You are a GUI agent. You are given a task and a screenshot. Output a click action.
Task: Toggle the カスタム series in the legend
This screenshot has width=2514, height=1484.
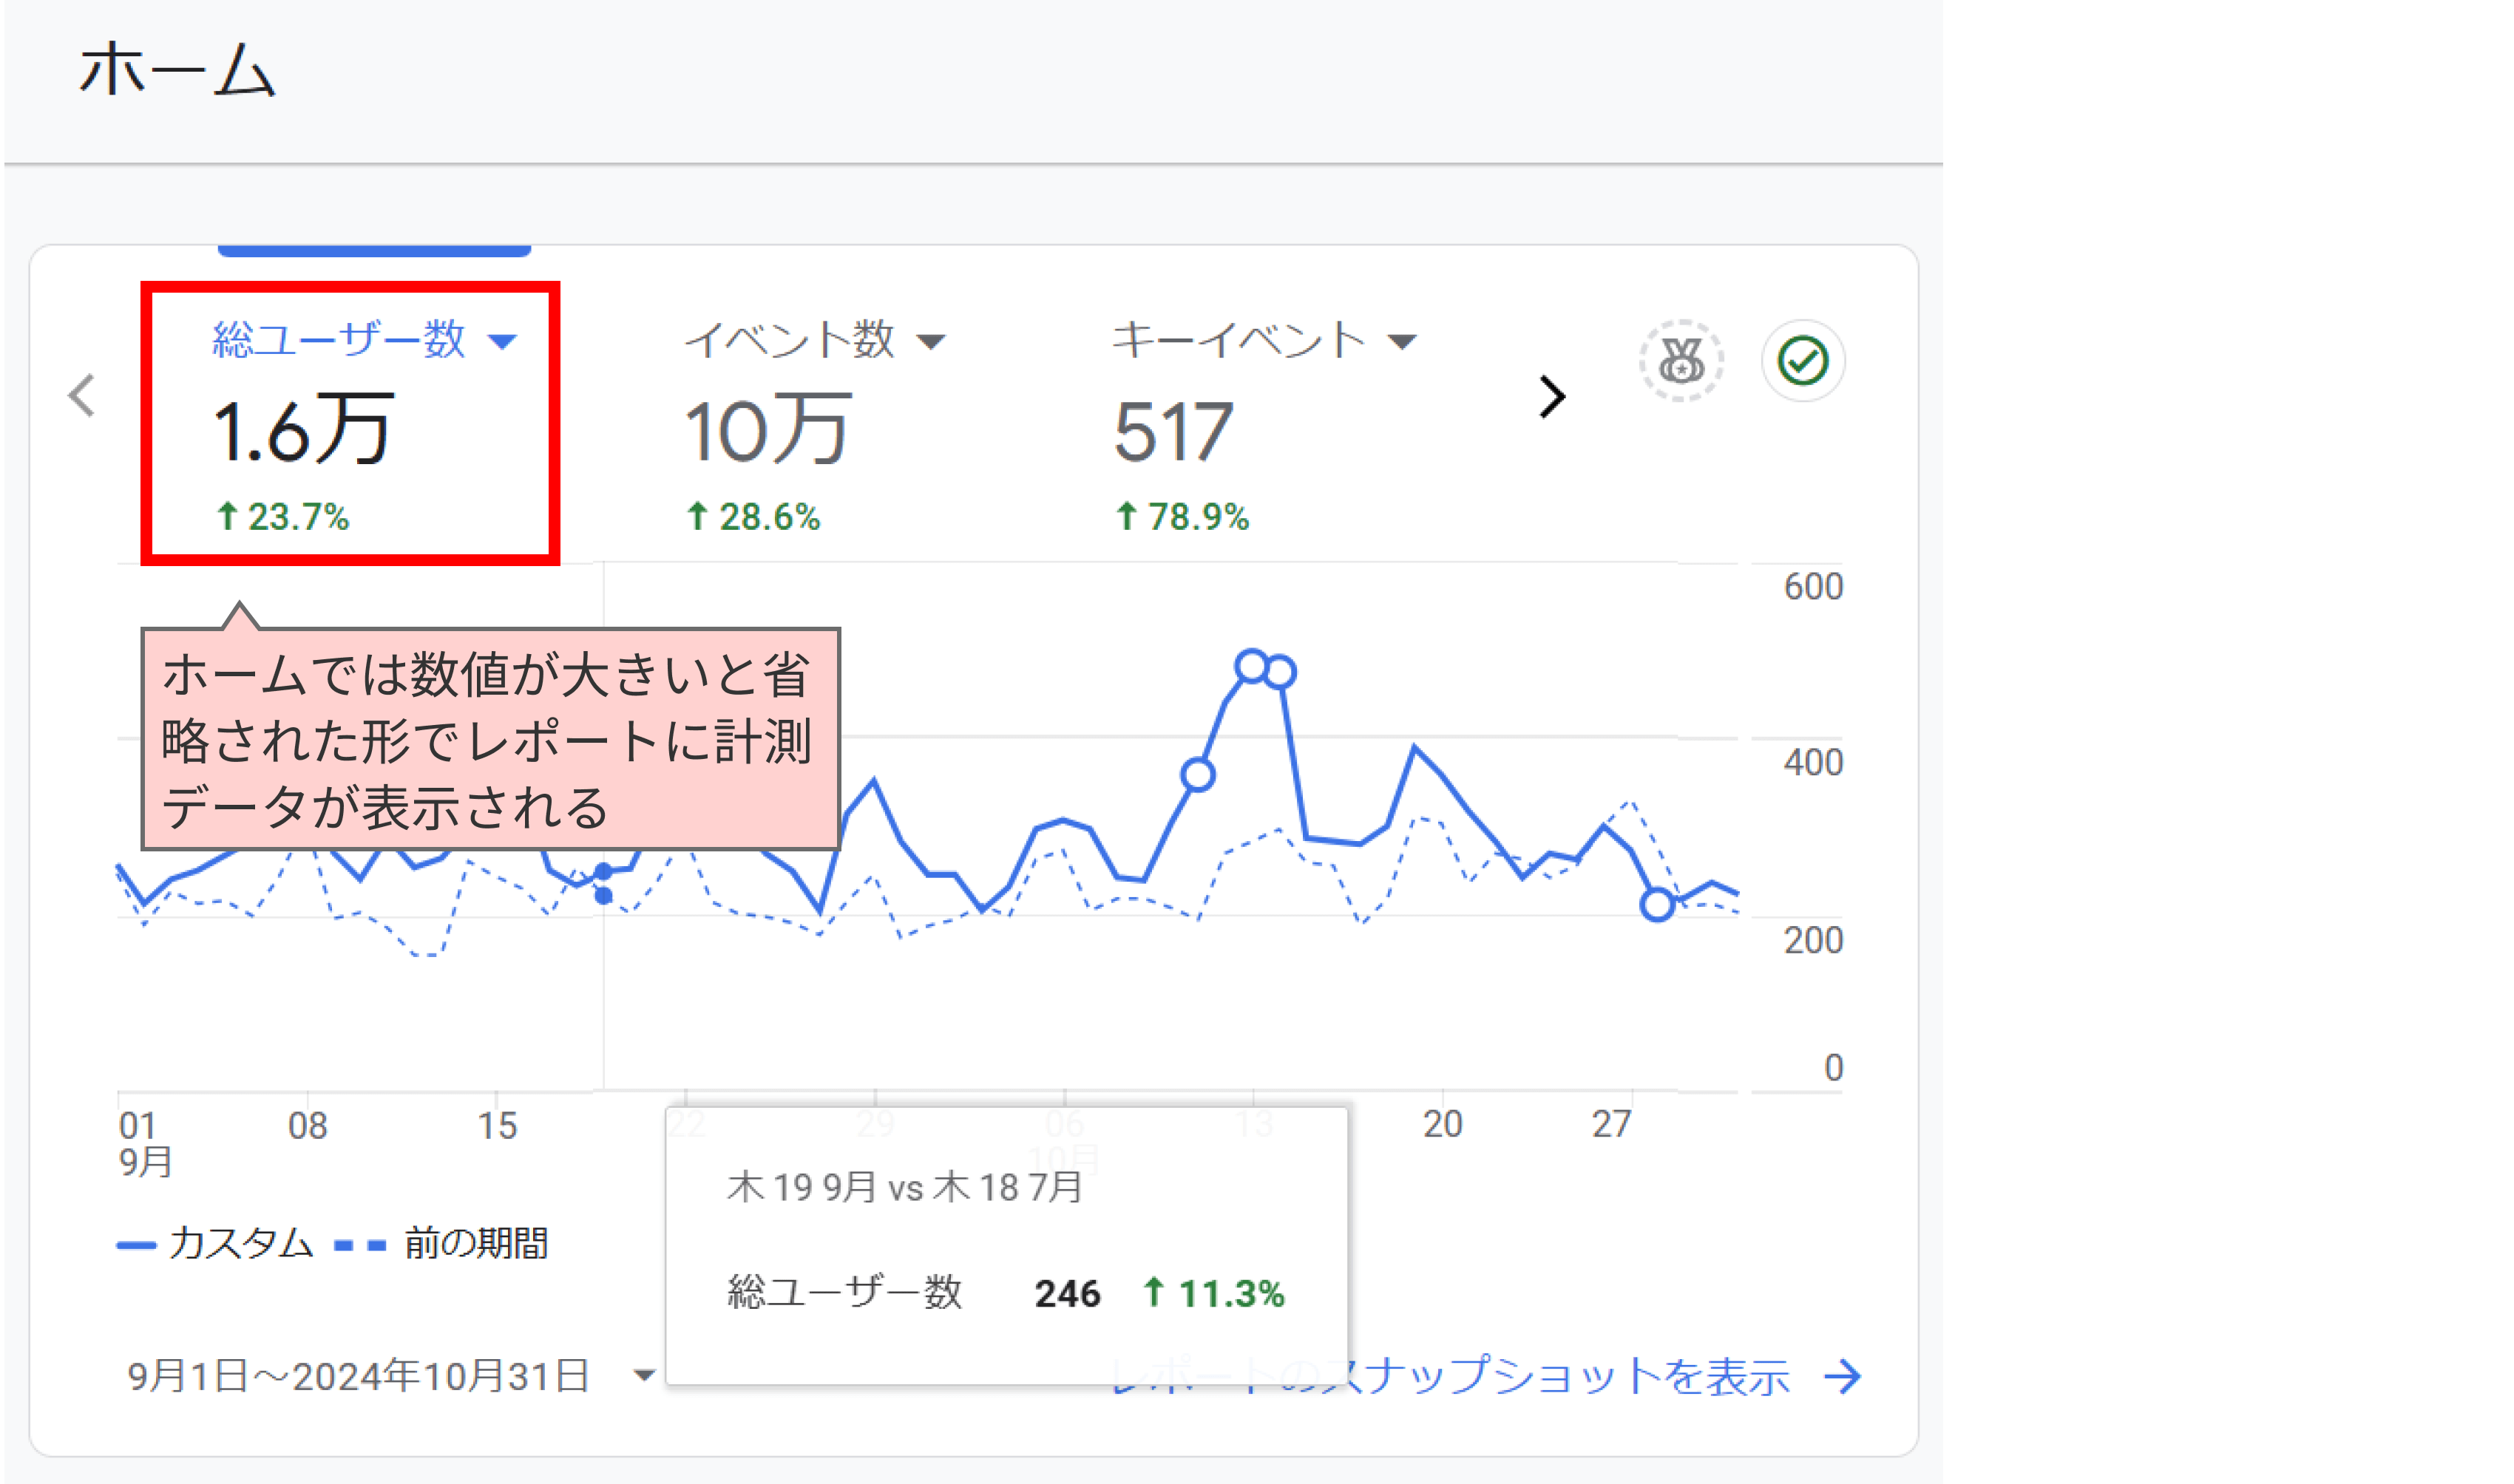point(216,1244)
